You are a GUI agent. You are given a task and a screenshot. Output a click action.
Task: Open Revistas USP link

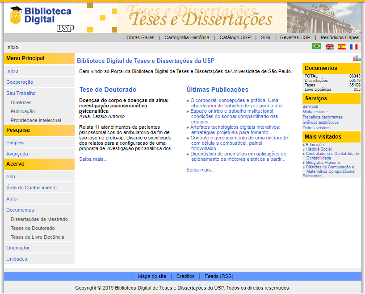[295, 37]
